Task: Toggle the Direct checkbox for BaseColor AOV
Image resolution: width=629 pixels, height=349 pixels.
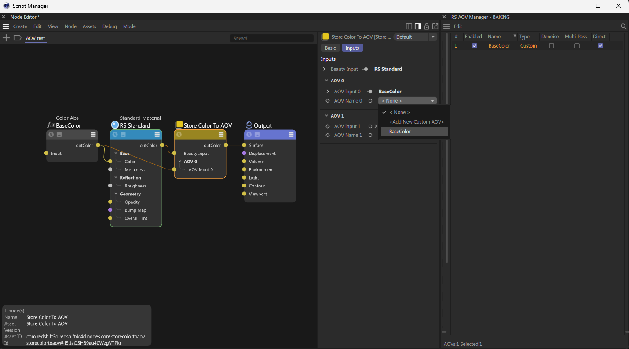Action: (600, 46)
